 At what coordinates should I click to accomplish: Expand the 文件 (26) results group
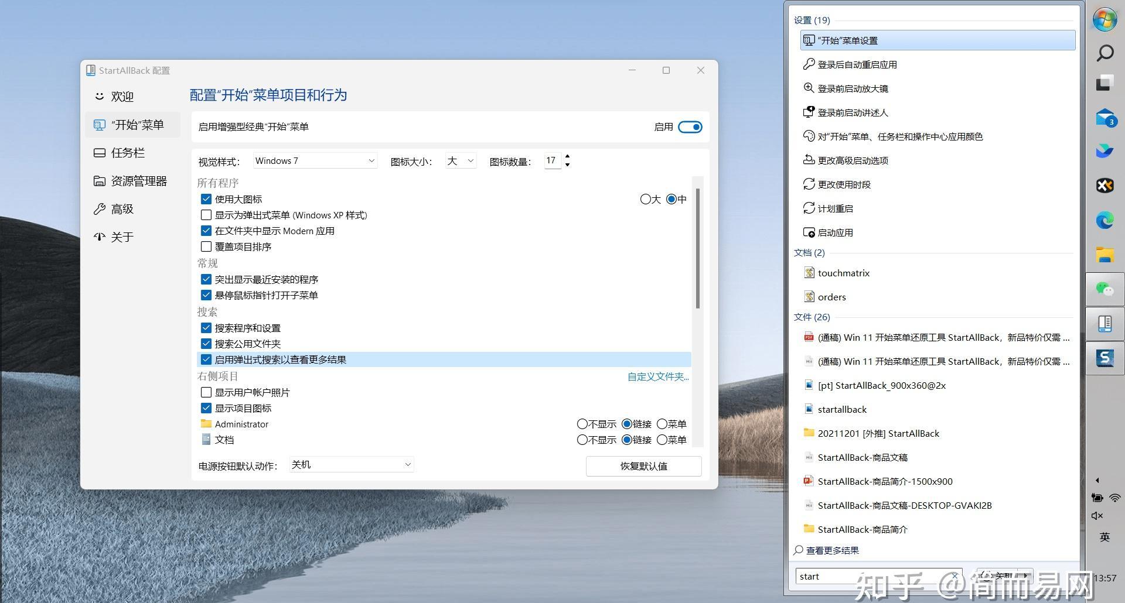click(x=812, y=317)
